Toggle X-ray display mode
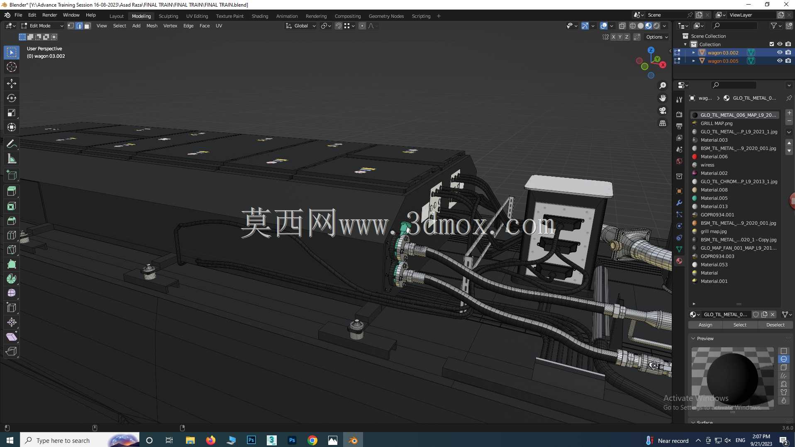The height and width of the screenshot is (447, 795). (x=622, y=26)
